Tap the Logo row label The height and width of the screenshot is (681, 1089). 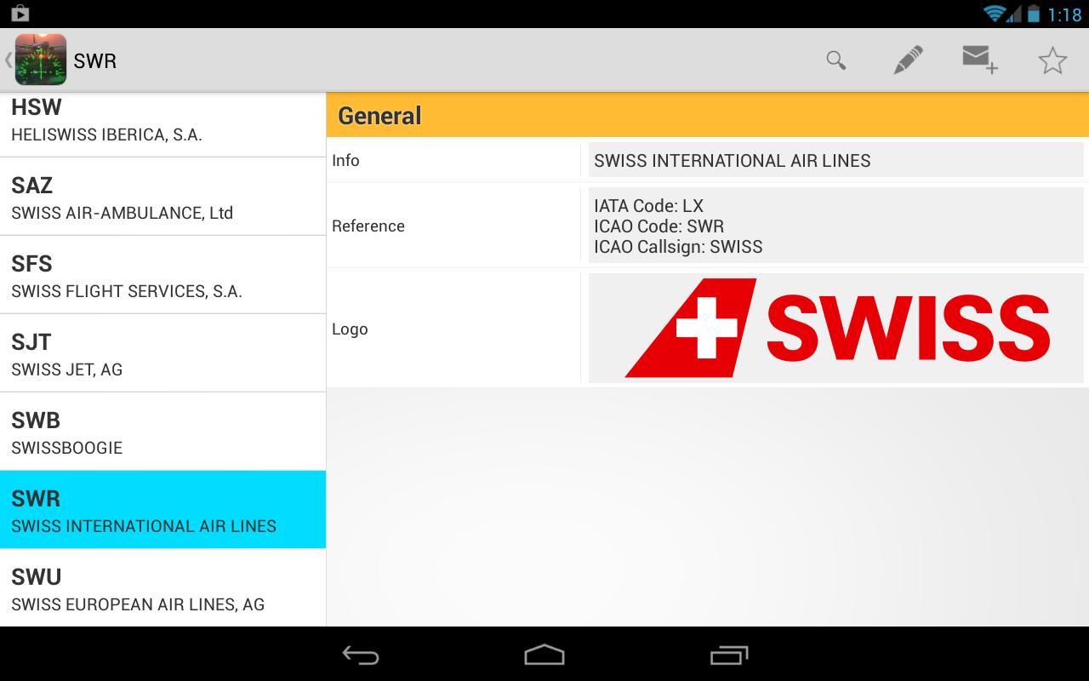(x=350, y=329)
